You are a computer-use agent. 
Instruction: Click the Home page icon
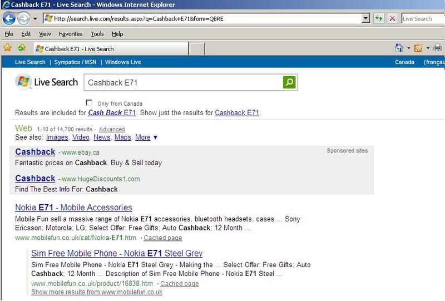point(399,48)
